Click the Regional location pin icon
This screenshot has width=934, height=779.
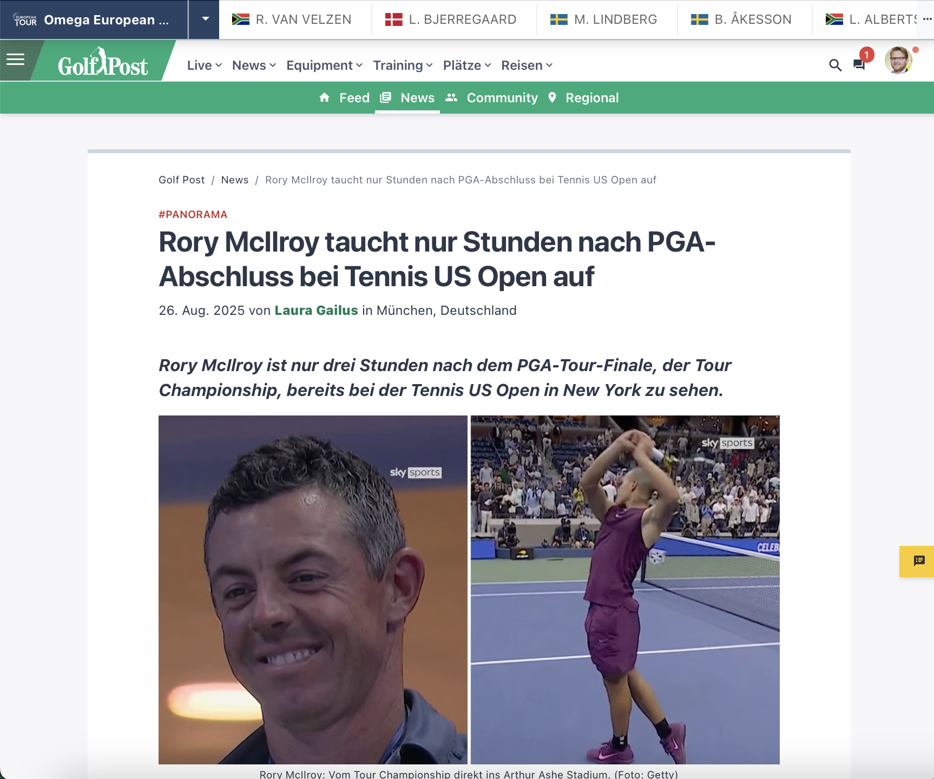(552, 98)
